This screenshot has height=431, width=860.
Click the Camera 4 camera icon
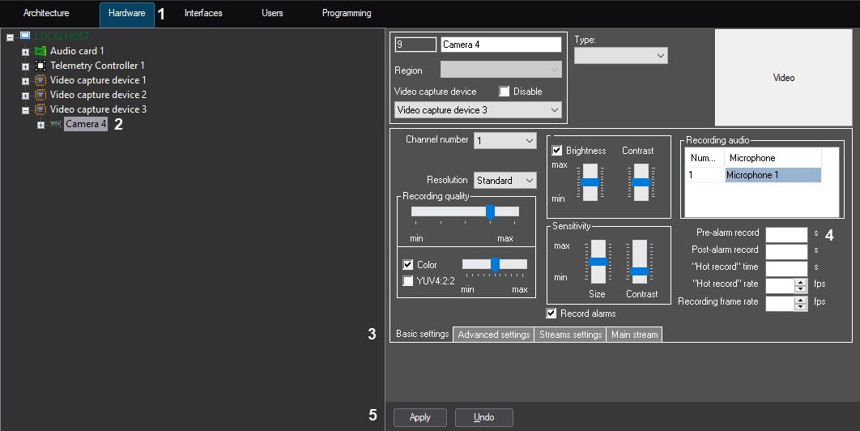56,124
